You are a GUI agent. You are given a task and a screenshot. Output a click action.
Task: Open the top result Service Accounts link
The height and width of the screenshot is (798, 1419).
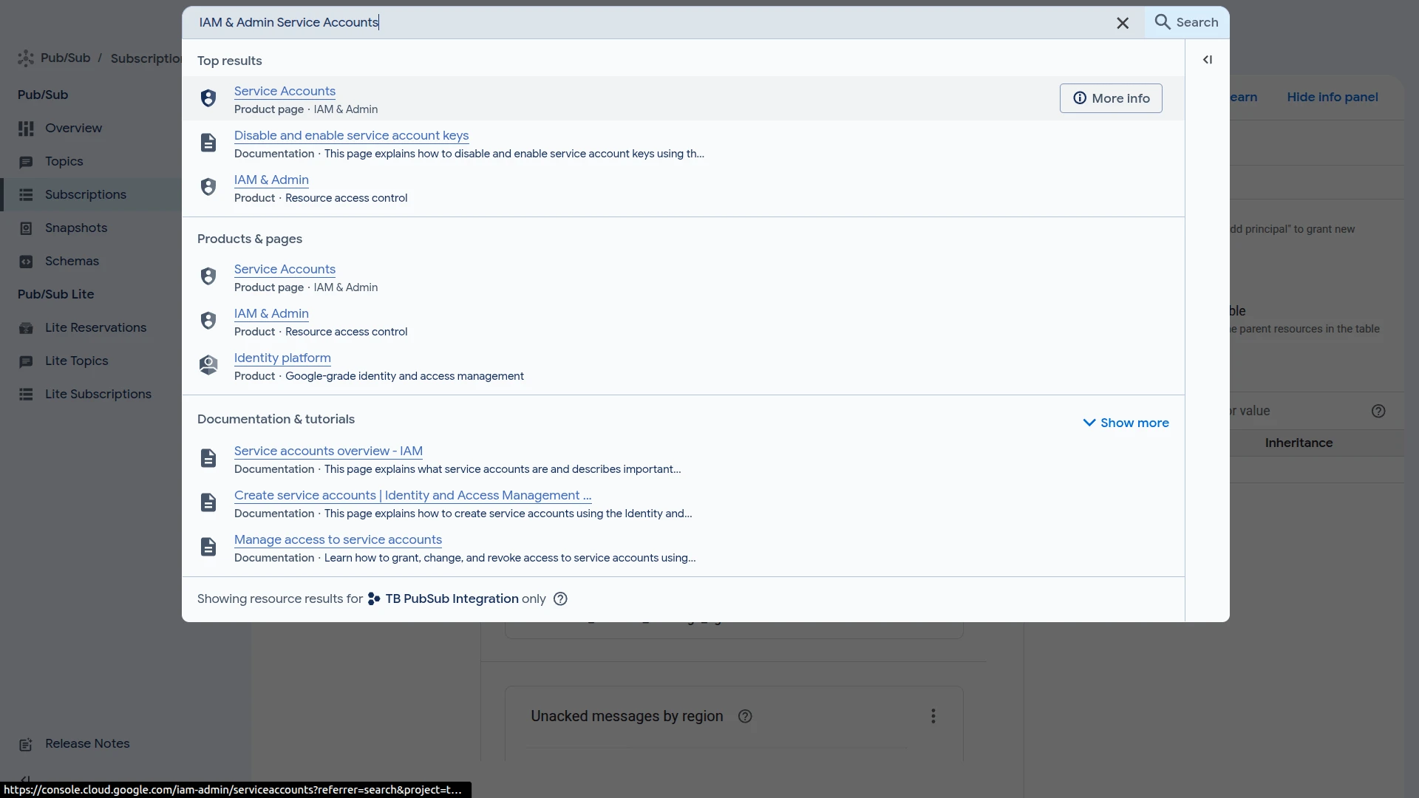(x=285, y=91)
